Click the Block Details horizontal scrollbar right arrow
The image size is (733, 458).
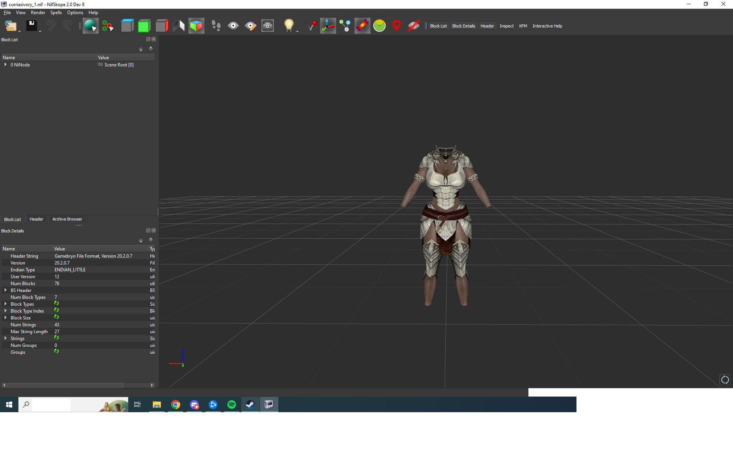pyautogui.click(x=152, y=385)
